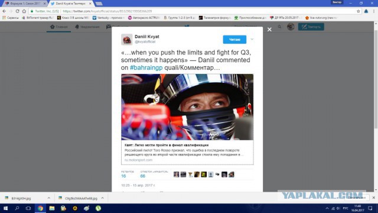
Task: Open the Windows Start menu
Action: pyautogui.click(x=5, y=208)
